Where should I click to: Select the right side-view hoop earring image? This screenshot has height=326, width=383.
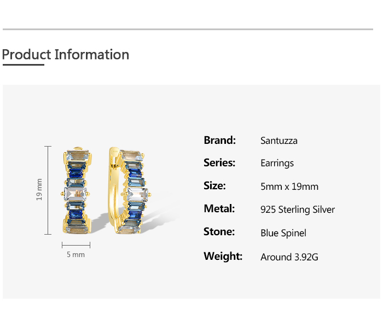coord(130,190)
